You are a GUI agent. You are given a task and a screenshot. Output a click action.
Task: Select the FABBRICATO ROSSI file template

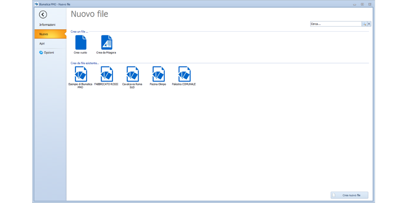tap(106, 74)
